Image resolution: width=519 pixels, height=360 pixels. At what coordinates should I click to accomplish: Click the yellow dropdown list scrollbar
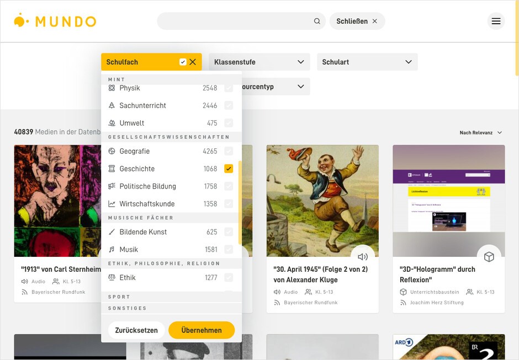(240, 202)
